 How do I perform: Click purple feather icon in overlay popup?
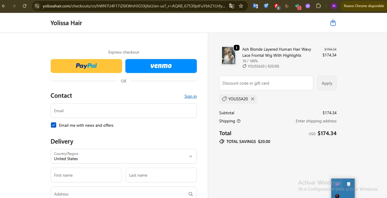coord(337,184)
